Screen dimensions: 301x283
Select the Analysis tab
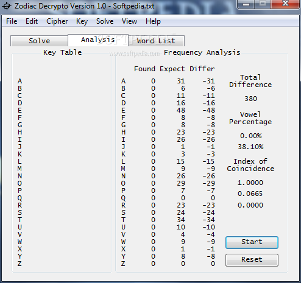pos(98,40)
